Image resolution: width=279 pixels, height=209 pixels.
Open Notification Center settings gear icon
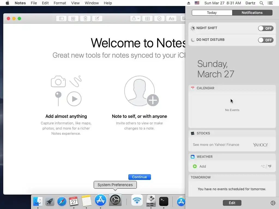(x=273, y=203)
